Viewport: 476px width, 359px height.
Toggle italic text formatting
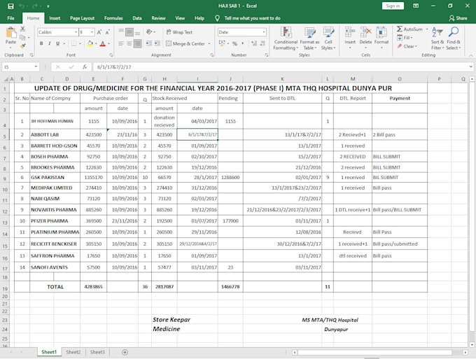pos(51,43)
